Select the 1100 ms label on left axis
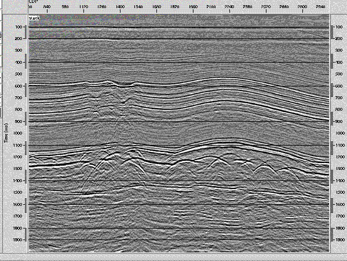This screenshot has width=347, height=261. (18, 145)
